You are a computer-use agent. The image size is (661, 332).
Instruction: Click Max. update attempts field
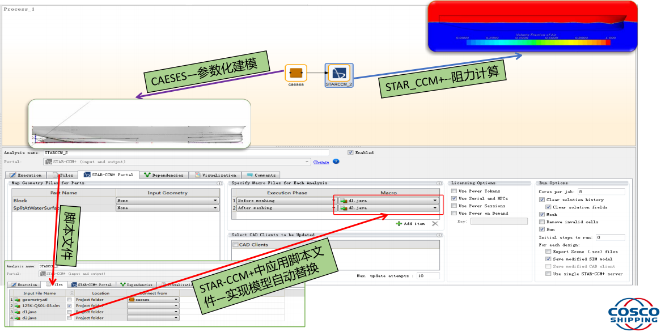pos(427,276)
